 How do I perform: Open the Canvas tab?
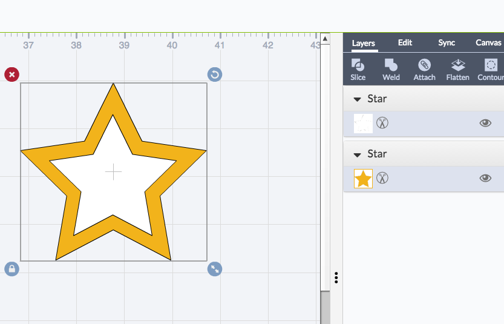point(488,43)
